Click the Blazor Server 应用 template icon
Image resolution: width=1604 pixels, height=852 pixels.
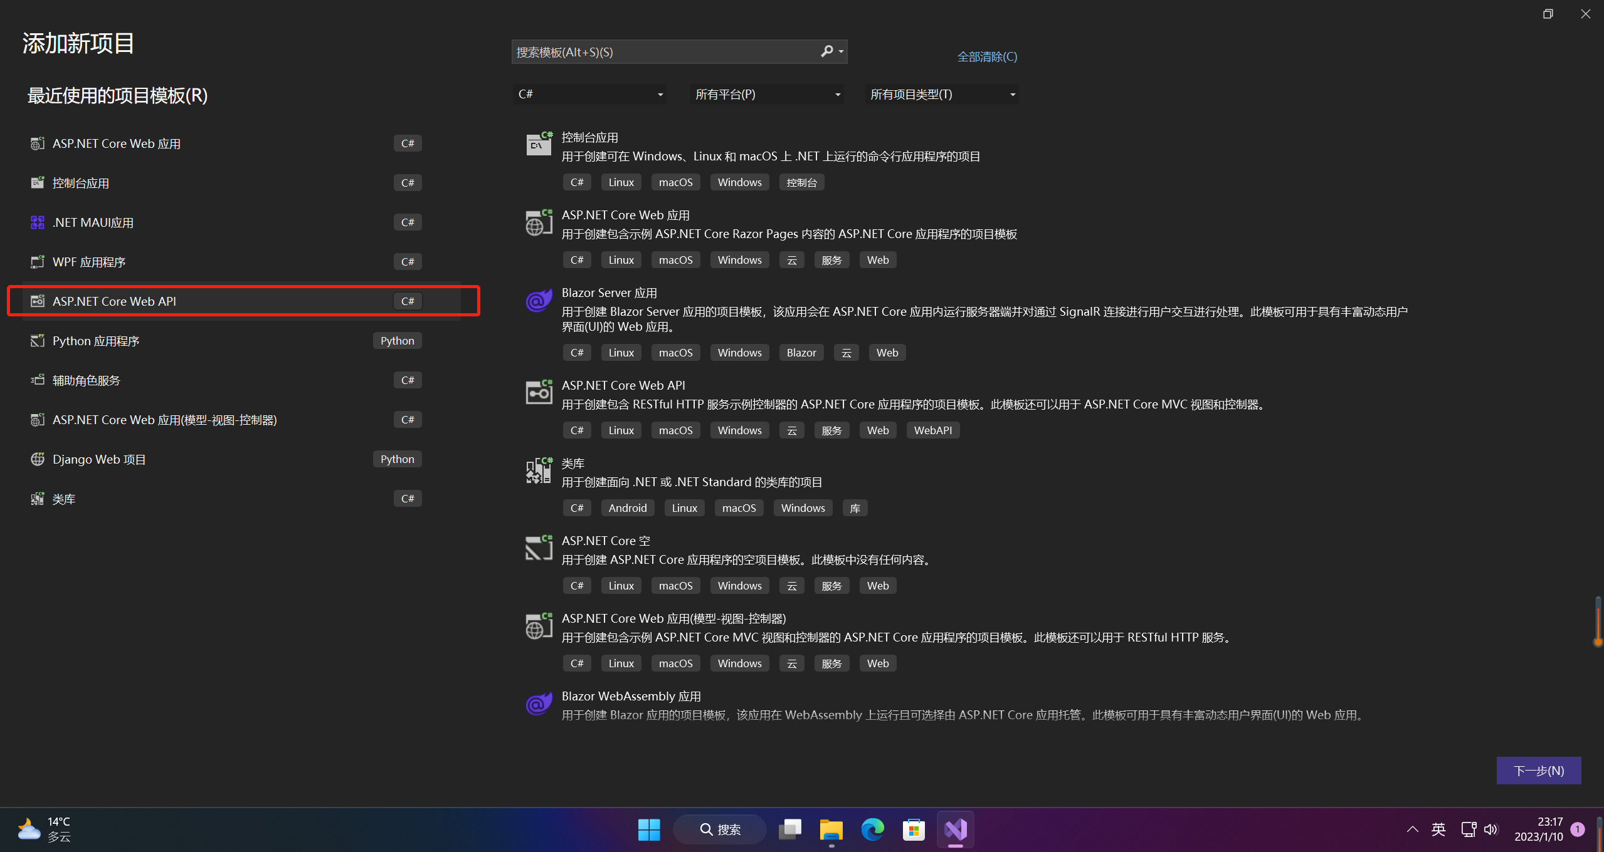538,301
